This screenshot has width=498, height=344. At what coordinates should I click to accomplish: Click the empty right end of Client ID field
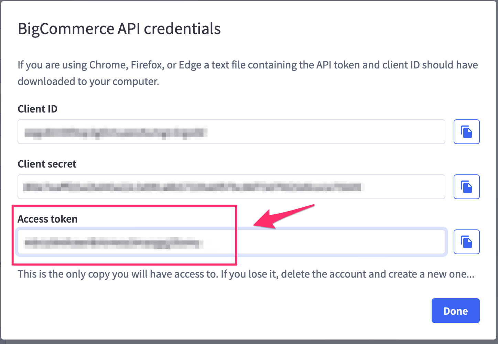(327, 132)
